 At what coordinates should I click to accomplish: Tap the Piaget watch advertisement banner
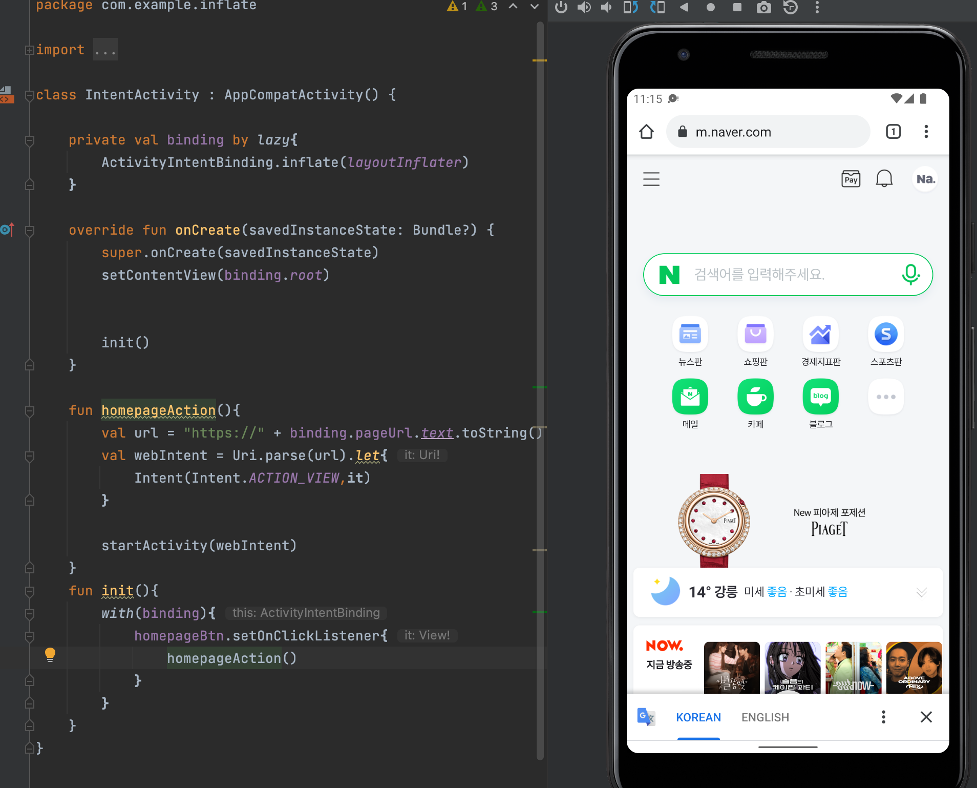[x=788, y=521]
